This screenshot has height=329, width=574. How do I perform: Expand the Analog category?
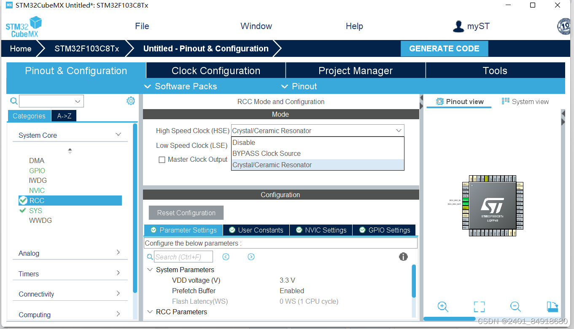(x=118, y=252)
